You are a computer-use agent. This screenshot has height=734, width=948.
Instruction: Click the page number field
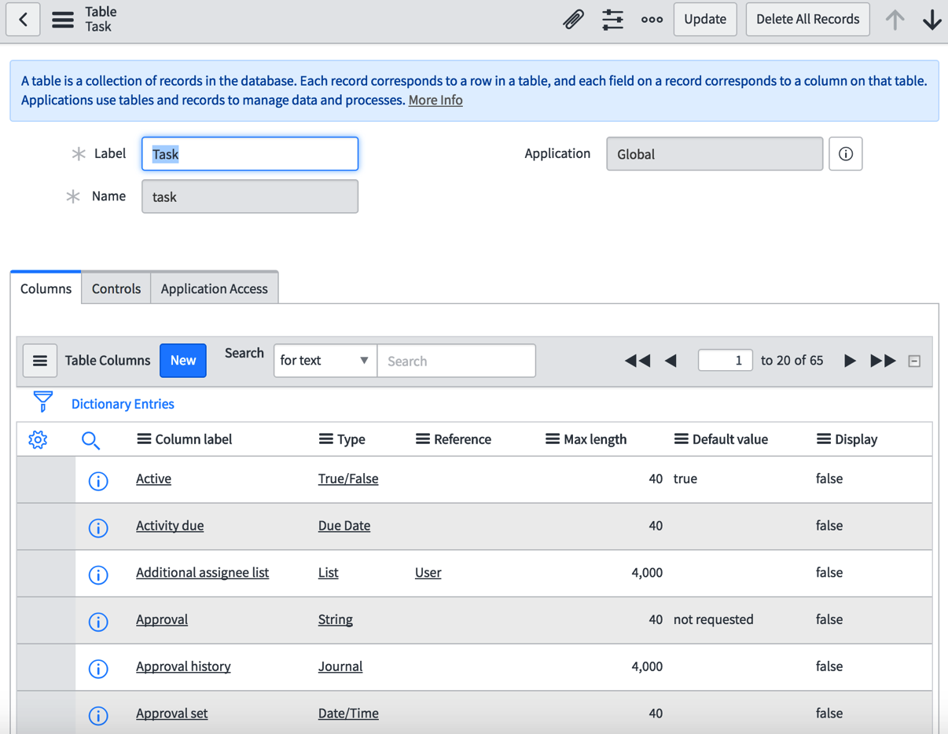click(x=725, y=361)
